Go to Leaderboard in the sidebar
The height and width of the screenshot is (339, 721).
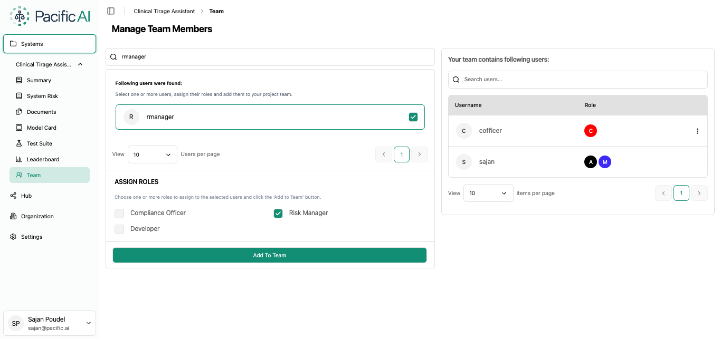click(43, 159)
